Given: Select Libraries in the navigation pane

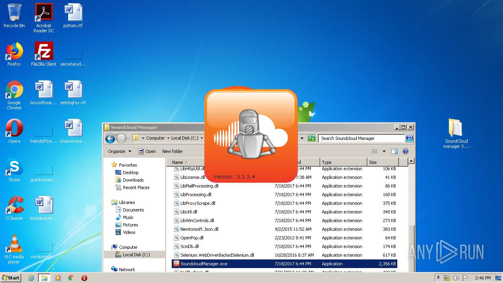Looking at the screenshot, I should point(127,202).
